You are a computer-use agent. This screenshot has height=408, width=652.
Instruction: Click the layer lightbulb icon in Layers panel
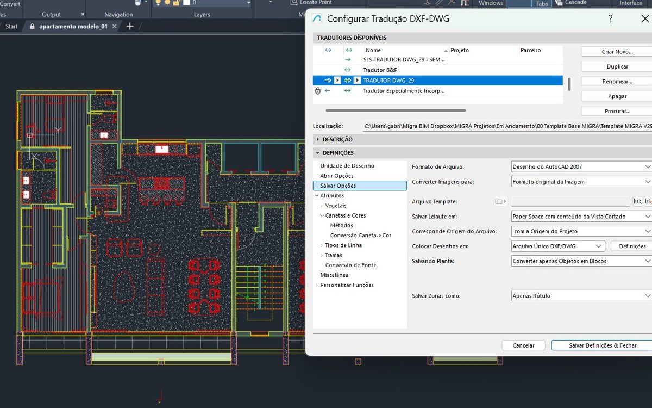pos(158,3)
